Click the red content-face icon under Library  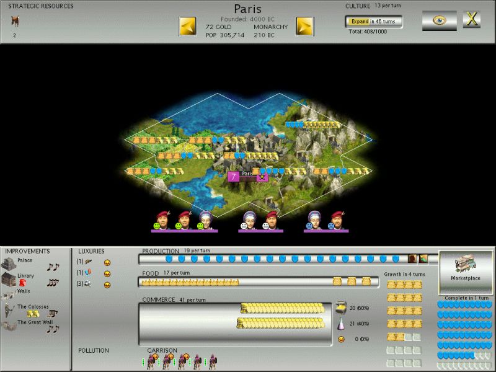pos(22,282)
